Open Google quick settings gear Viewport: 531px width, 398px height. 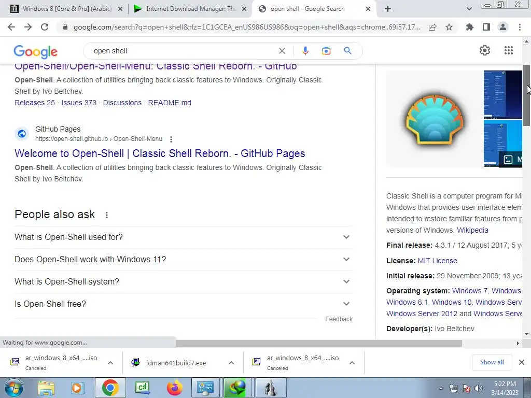pyautogui.click(x=485, y=50)
